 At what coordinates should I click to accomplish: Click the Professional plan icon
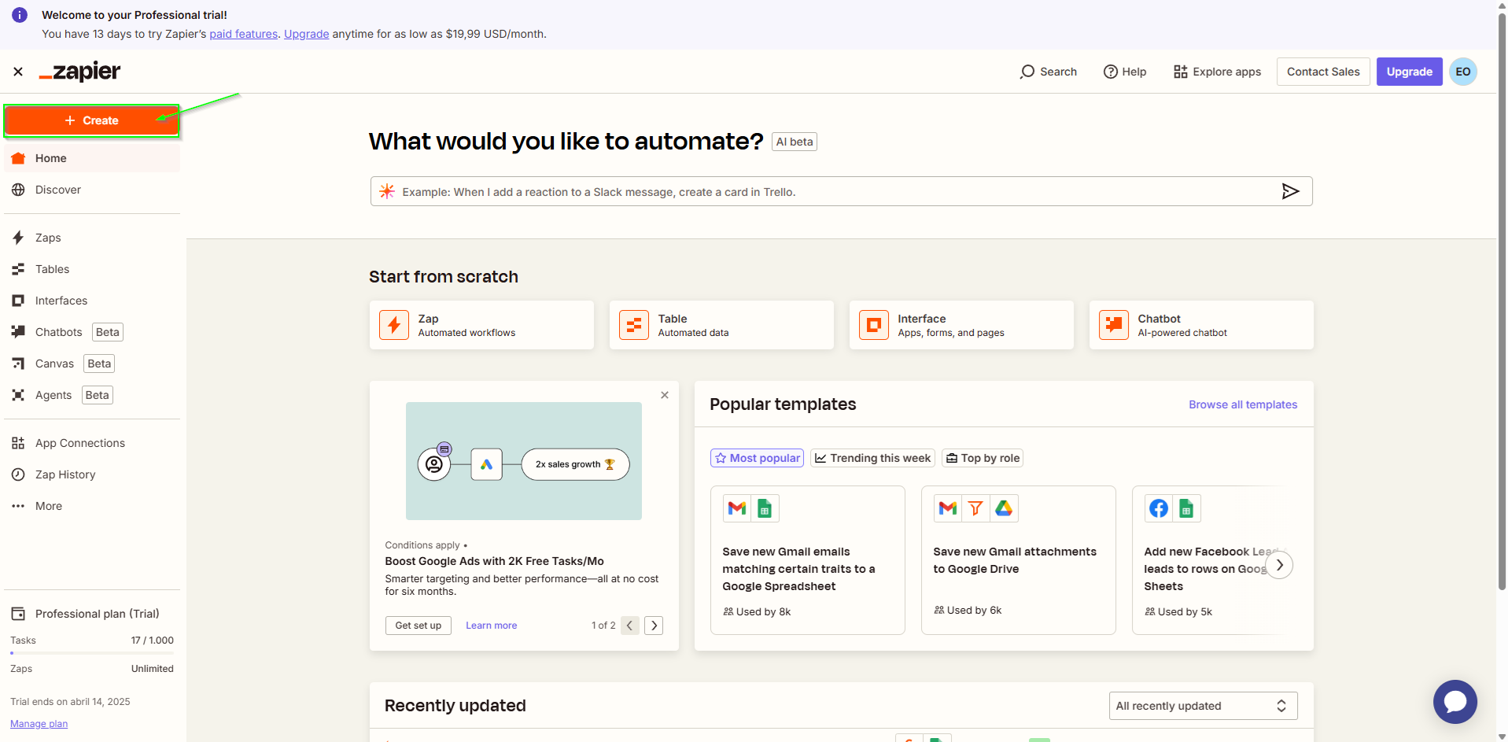pos(18,614)
